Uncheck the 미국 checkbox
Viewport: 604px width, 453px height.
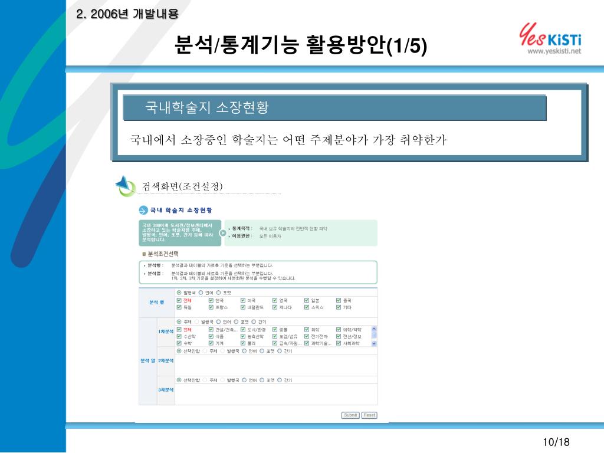pyautogui.click(x=243, y=300)
